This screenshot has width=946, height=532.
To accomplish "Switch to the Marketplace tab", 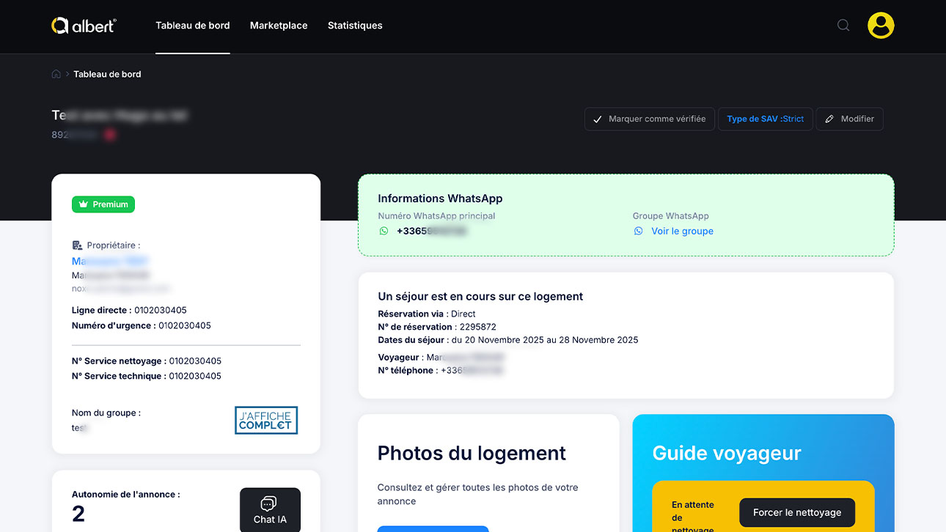I will (x=279, y=26).
